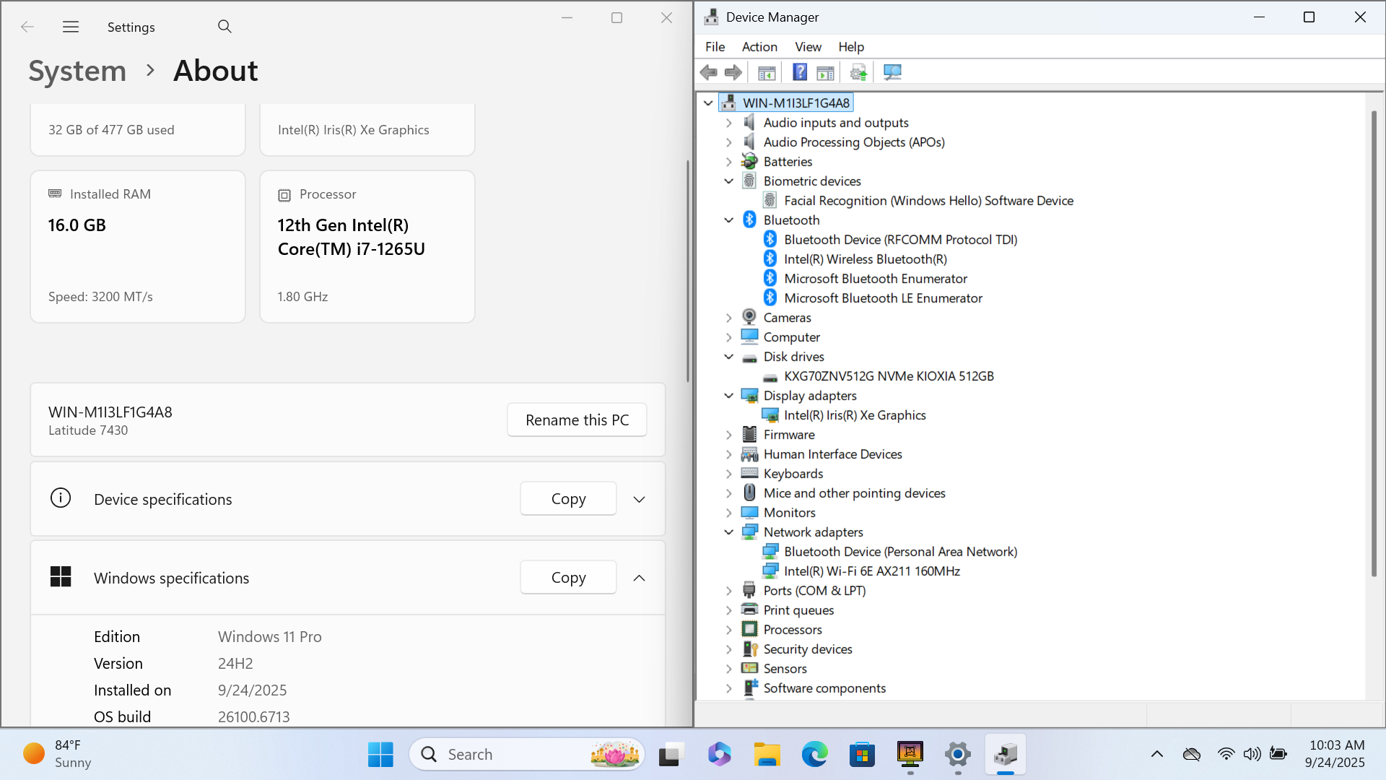The height and width of the screenshot is (780, 1386).
Task: Open the search icon in Settings header
Action: (225, 27)
